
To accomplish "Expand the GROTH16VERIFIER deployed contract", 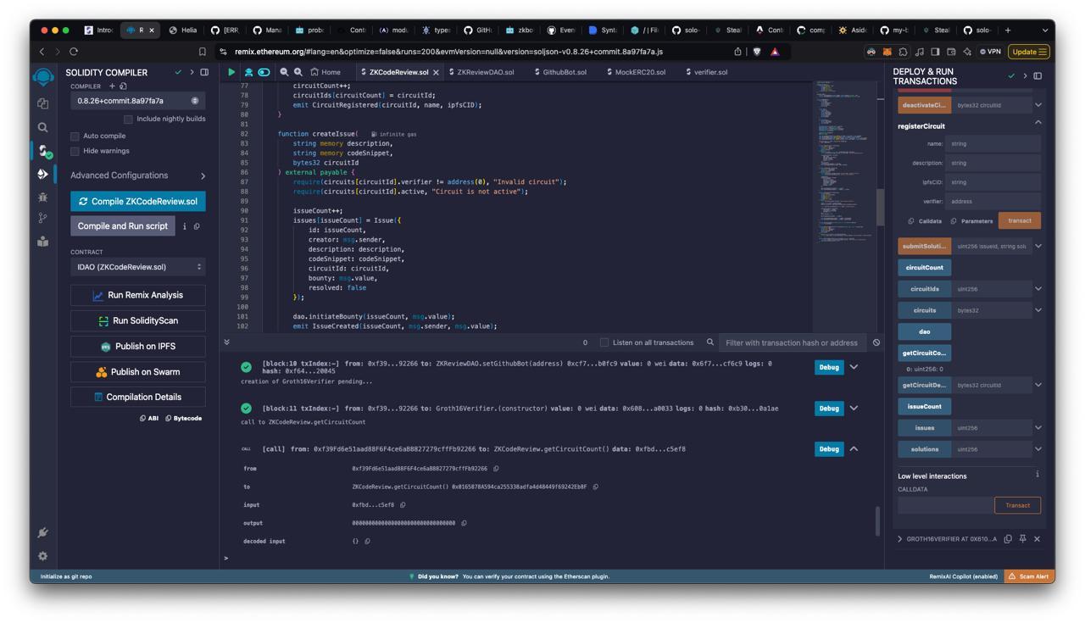I will click(x=900, y=538).
